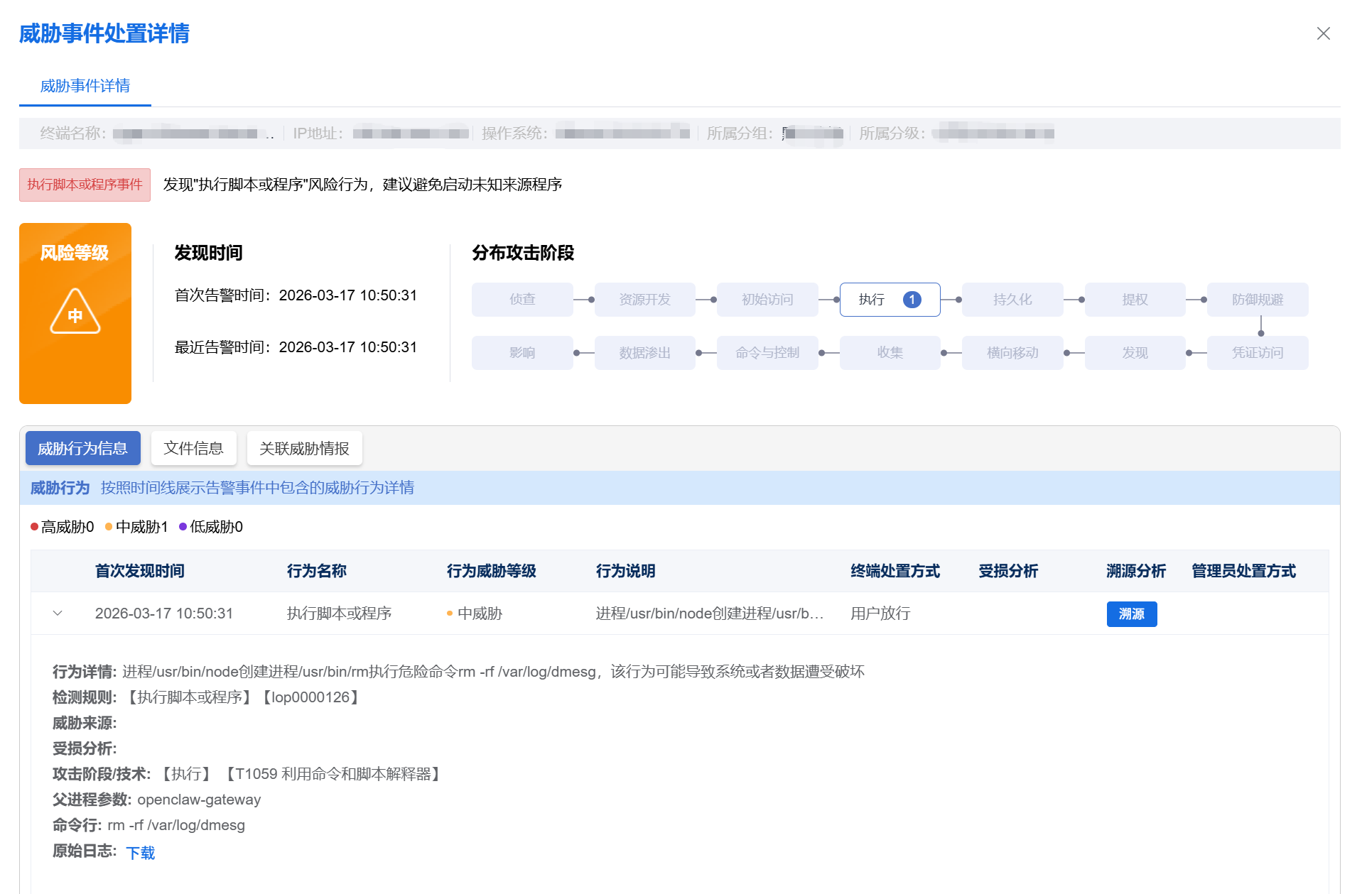Click the count badge on 执行 stage
This screenshot has height=894, width=1362.
(x=912, y=300)
